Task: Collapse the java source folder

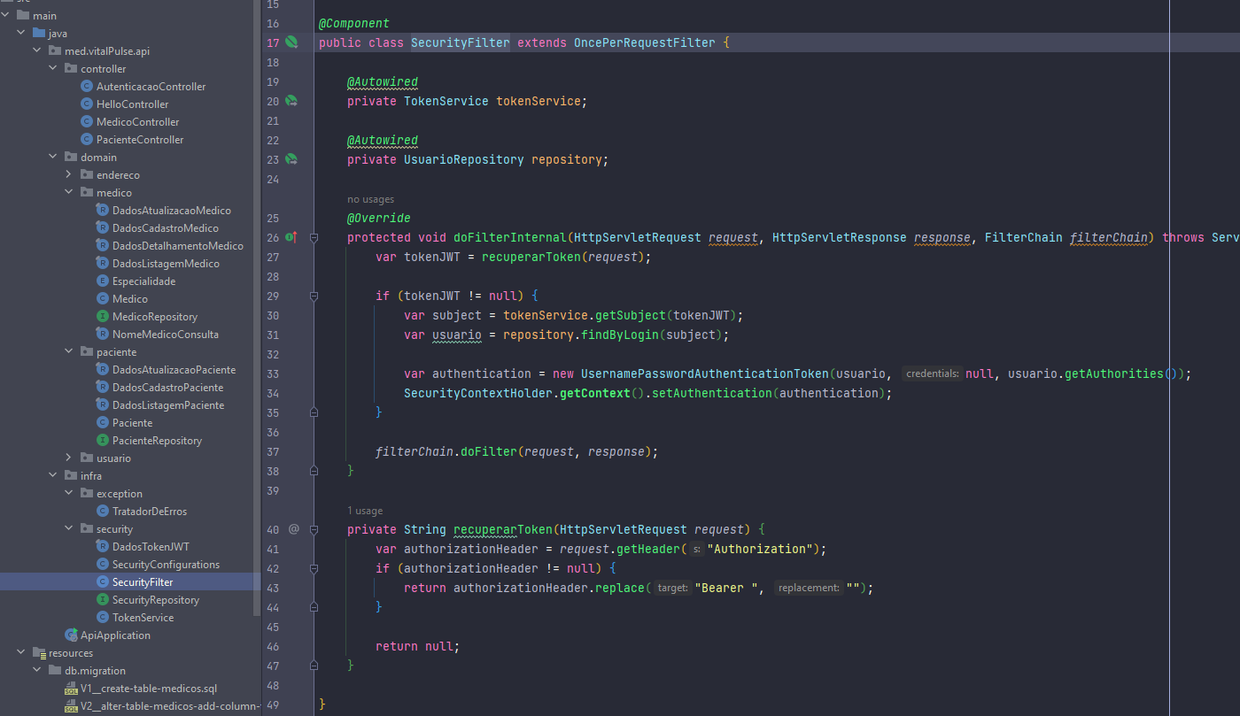Action: (20, 34)
